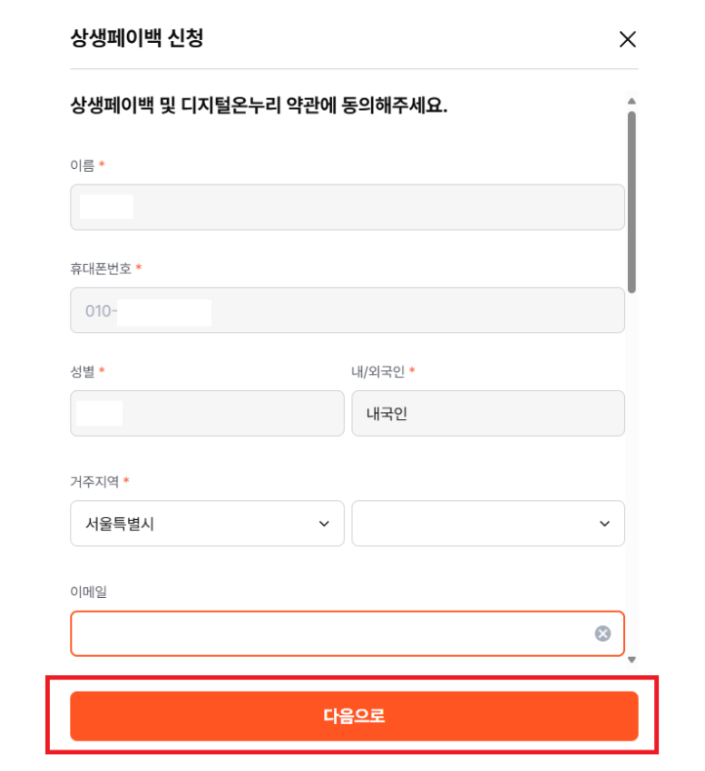Click the scrollbar down arrow
This screenshot has height=771, width=705.
[x=632, y=660]
